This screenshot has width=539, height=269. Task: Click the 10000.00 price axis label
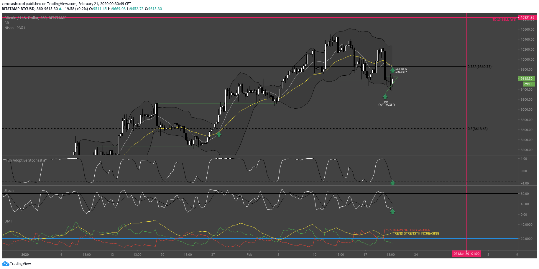(528, 59)
